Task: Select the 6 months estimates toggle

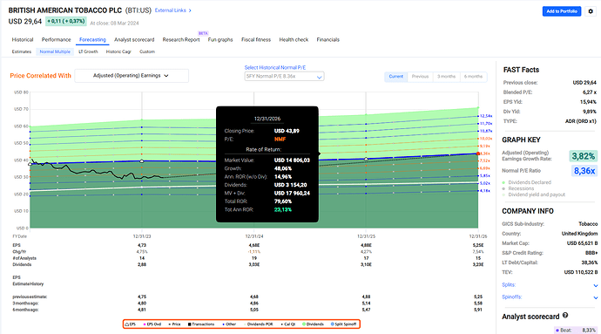Action: click(473, 77)
